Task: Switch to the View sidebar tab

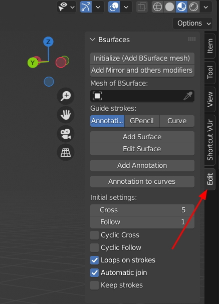Action: (210, 99)
